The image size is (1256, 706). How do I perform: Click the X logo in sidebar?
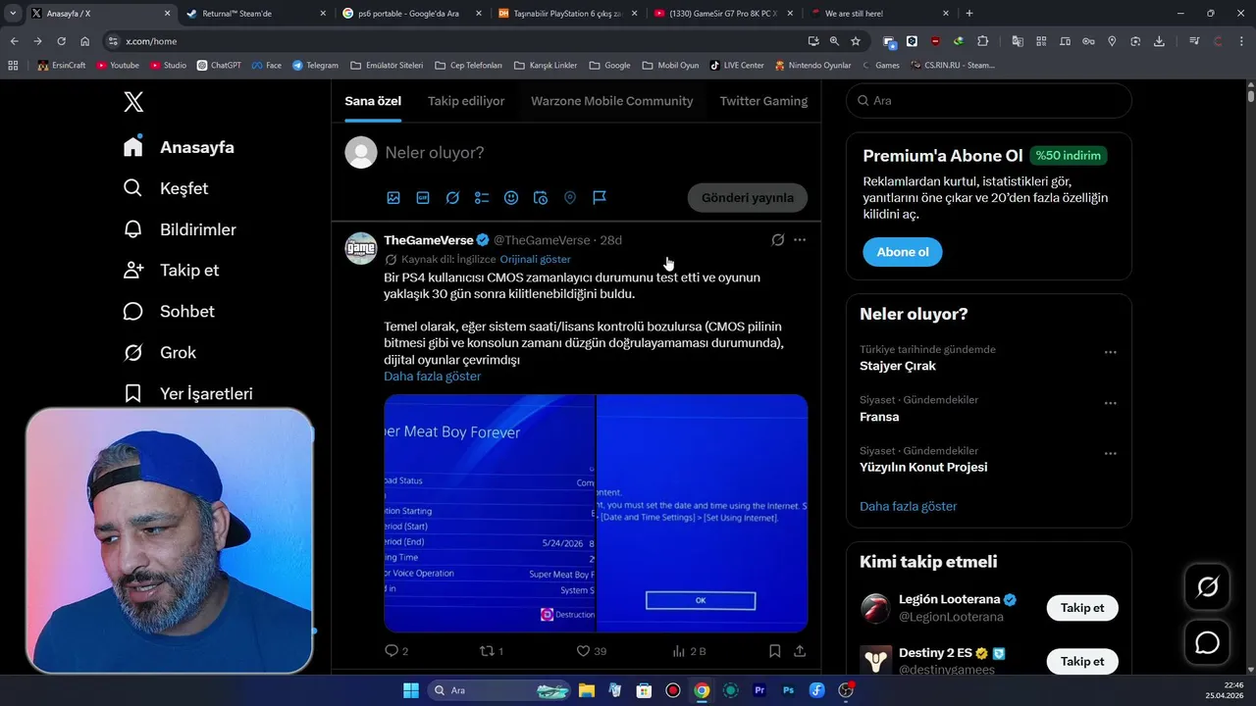click(x=133, y=101)
